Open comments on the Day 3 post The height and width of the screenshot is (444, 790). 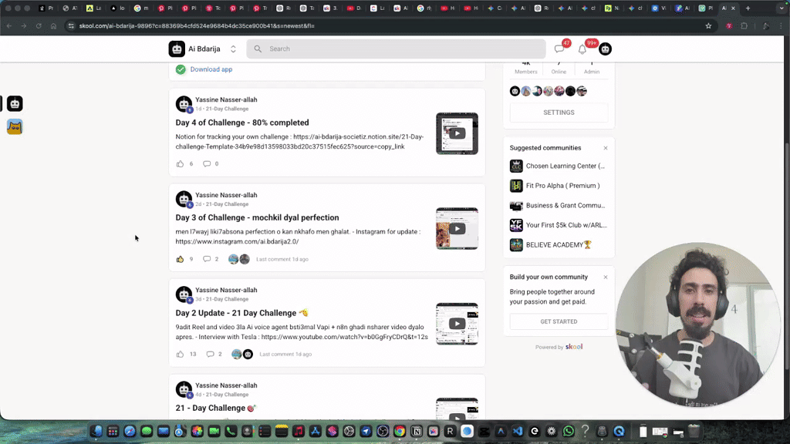[207, 259]
